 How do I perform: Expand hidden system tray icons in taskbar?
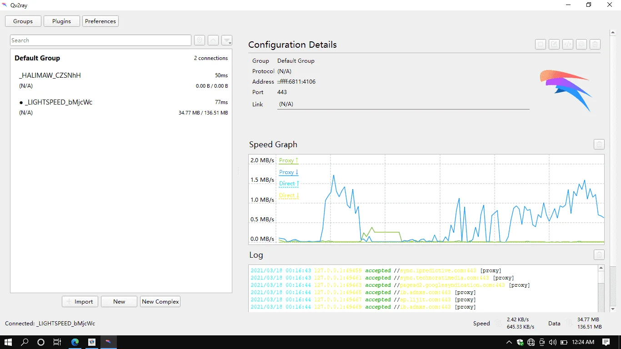509,342
